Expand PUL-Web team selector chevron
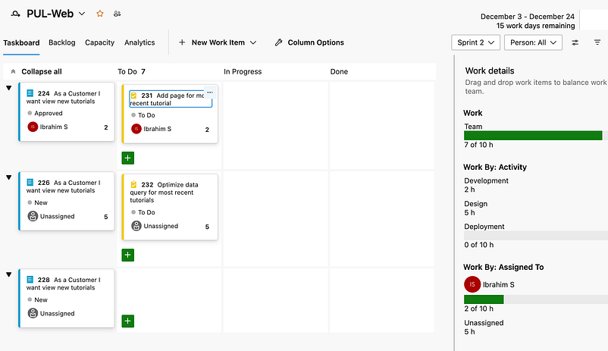608x351 pixels. [x=82, y=14]
